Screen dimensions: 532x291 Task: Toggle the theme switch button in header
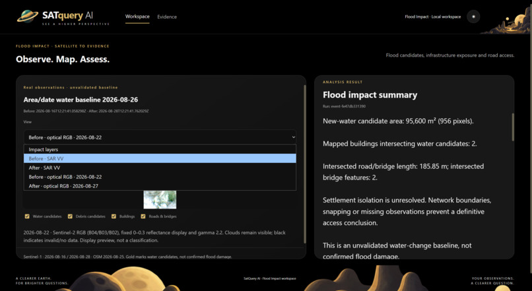473,16
